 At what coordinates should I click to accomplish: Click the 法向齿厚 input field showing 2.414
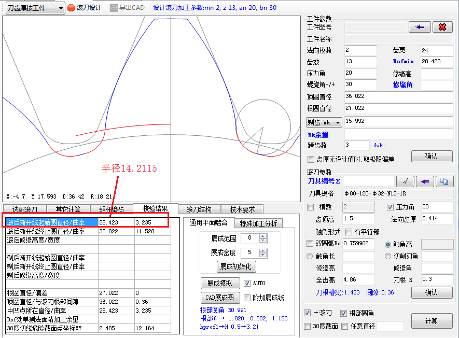pos(437,219)
